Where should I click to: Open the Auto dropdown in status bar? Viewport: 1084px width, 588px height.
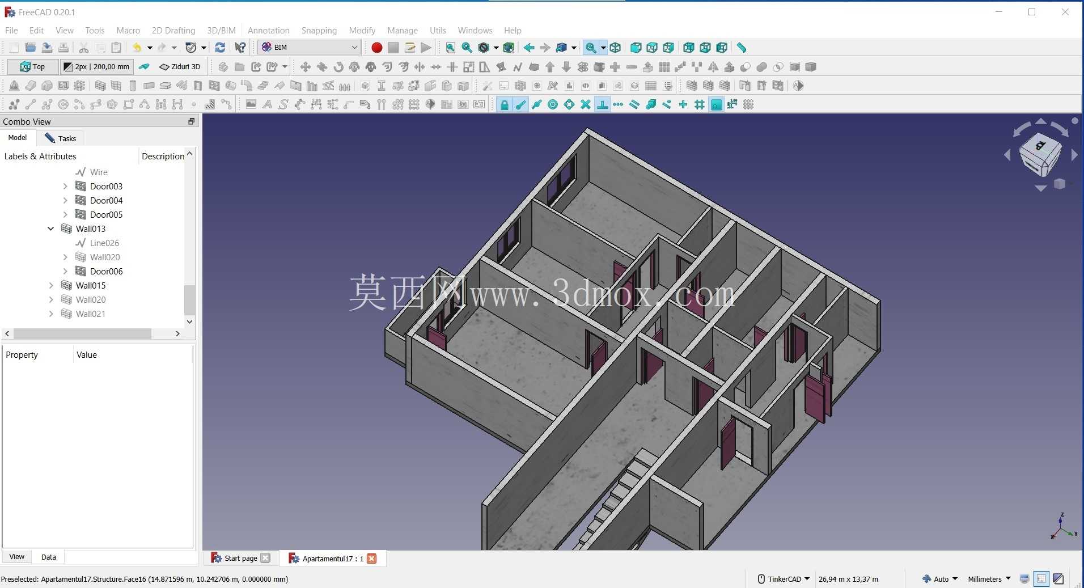(940, 579)
